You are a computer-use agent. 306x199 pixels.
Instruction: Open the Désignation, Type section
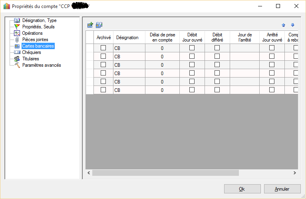39,20
